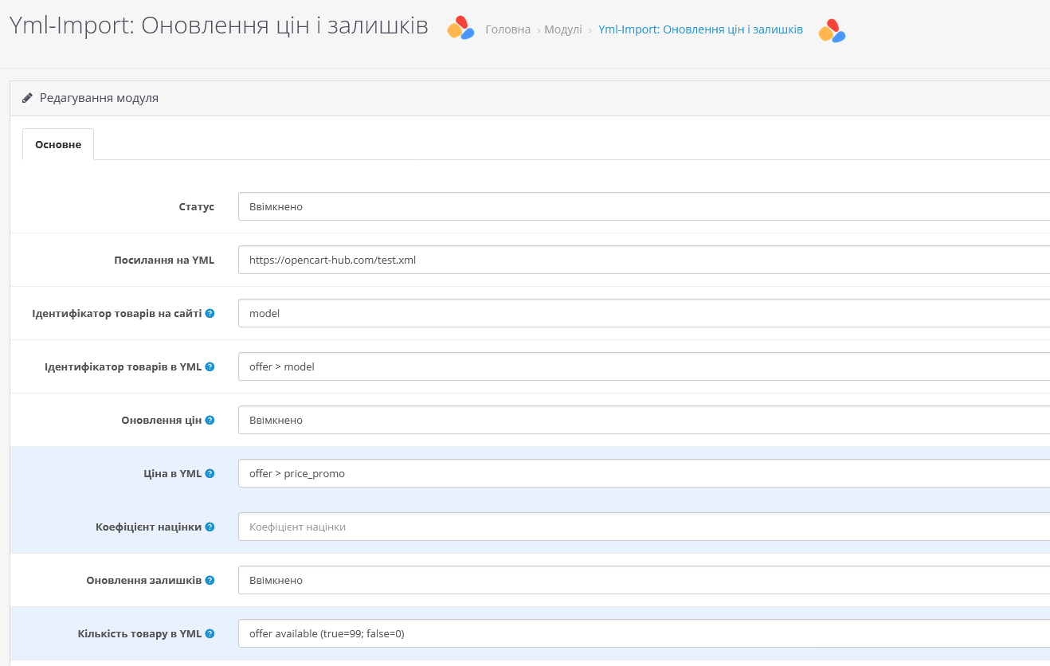Open help tooltip for Коефіцієнт націнки
The image size is (1050, 666).
[x=210, y=527]
